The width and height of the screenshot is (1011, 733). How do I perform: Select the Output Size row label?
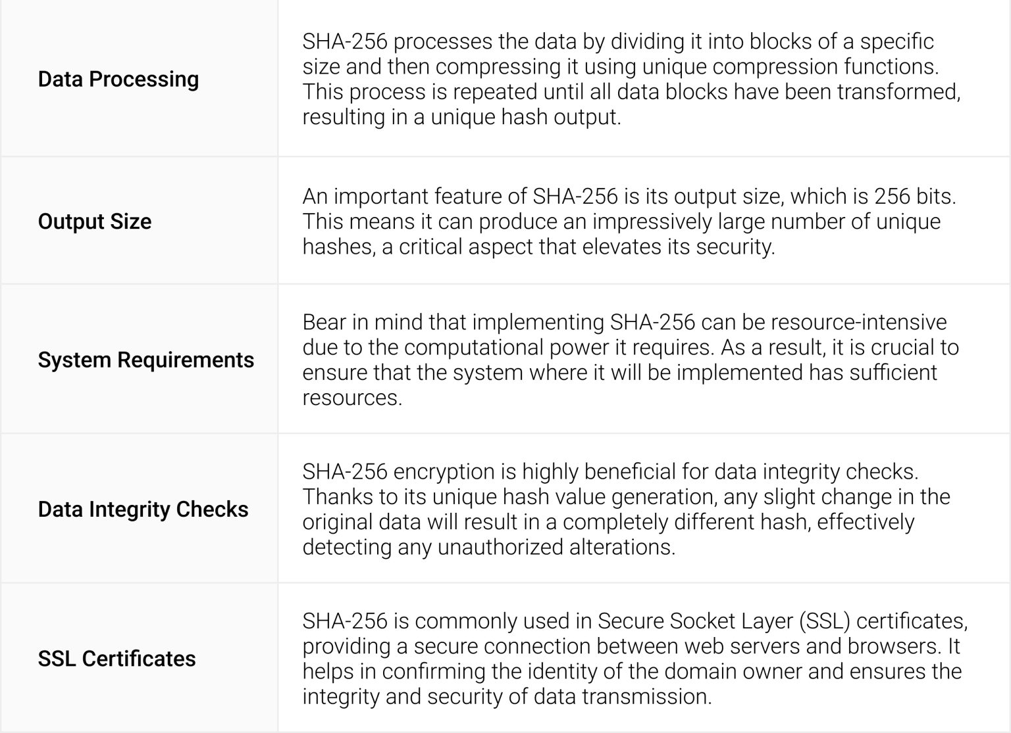[95, 222]
